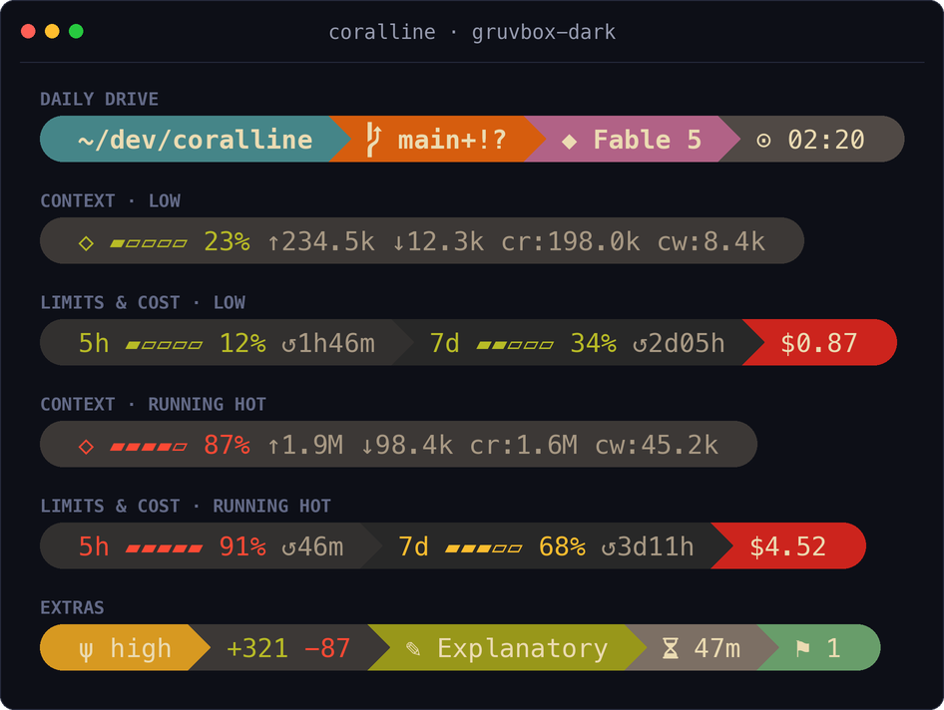
Task: Close the window with the red button
Action: (x=28, y=31)
